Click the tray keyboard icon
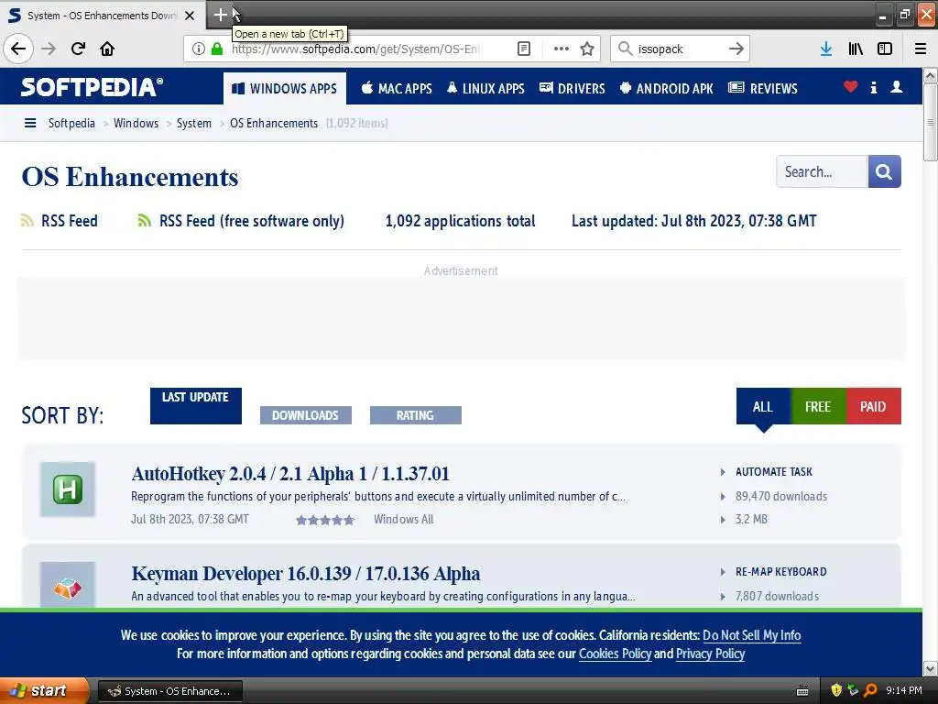The width and height of the screenshot is (938, 704). click(802, 691)
